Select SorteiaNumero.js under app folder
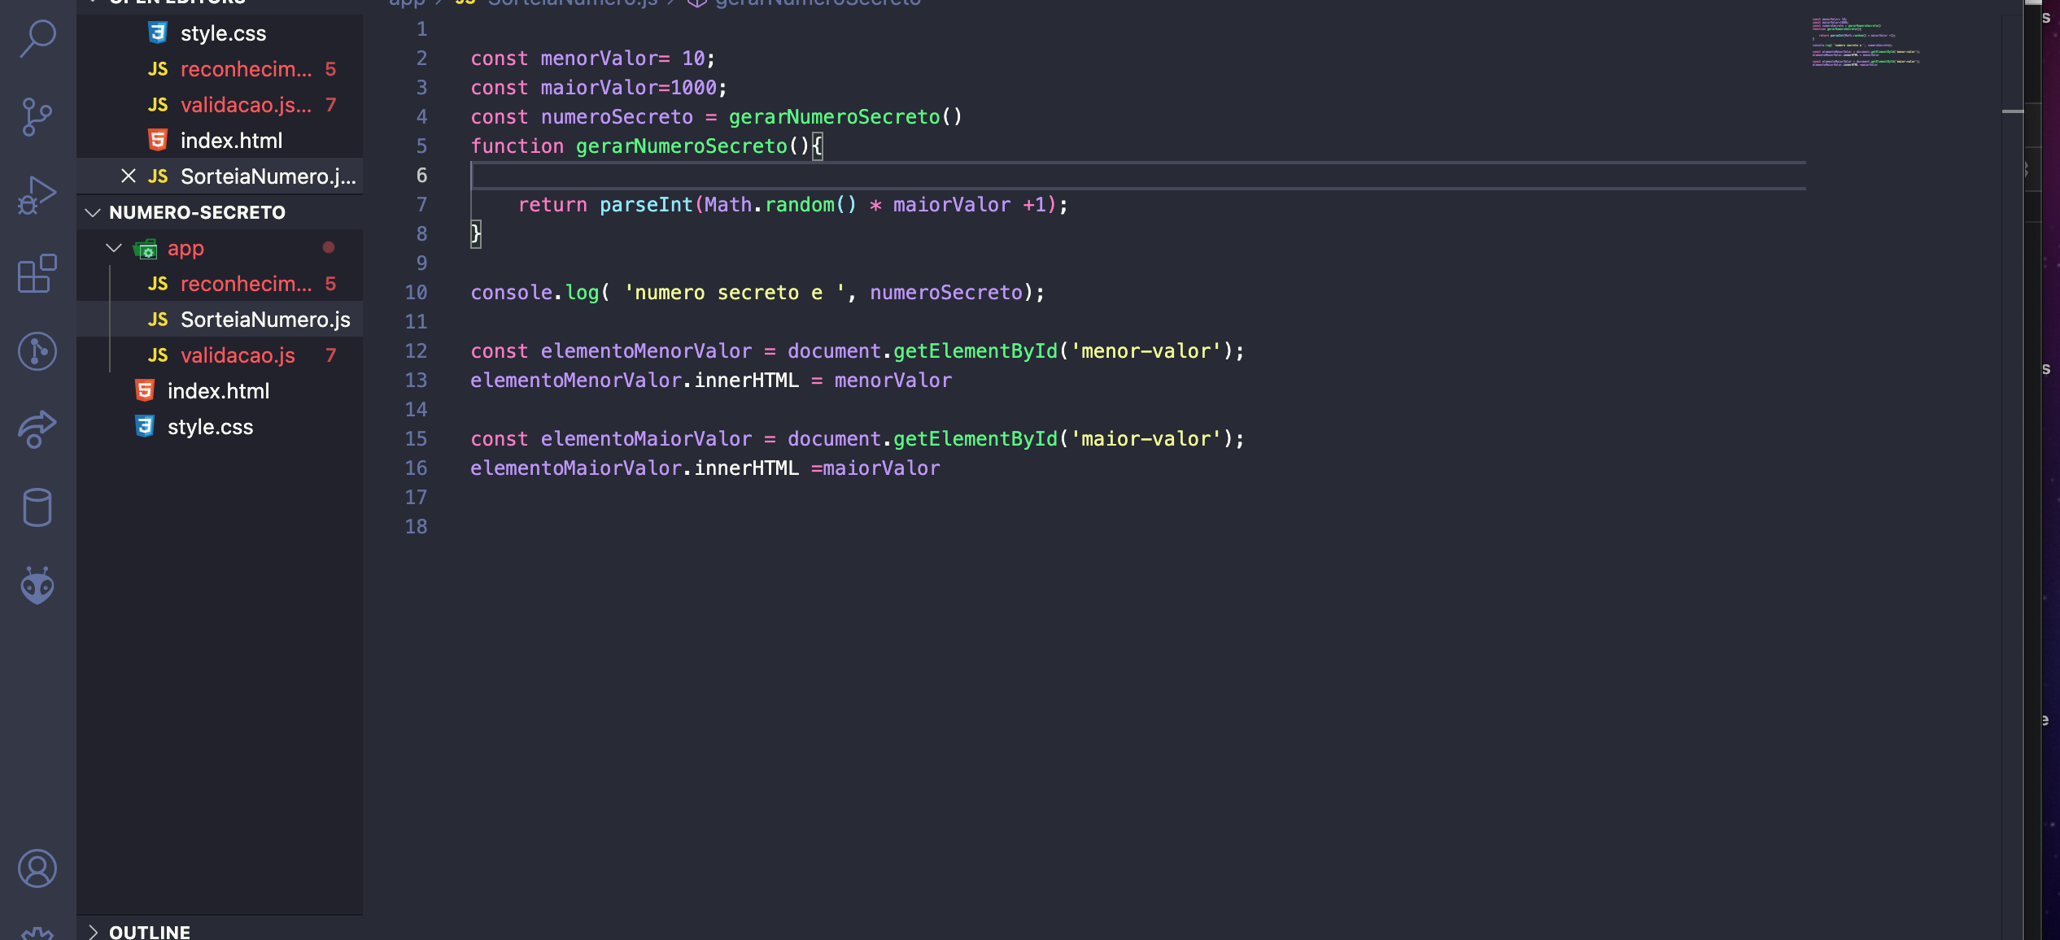This screenshot has width=2060, height=940. click(x=220, y=320)
